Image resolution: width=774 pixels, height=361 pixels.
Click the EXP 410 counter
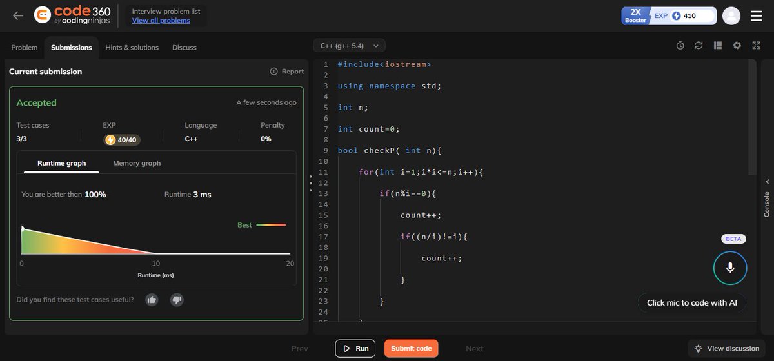(684, 15)
